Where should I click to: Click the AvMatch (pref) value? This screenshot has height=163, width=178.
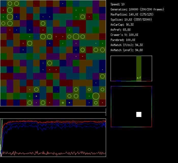(127, 50)
